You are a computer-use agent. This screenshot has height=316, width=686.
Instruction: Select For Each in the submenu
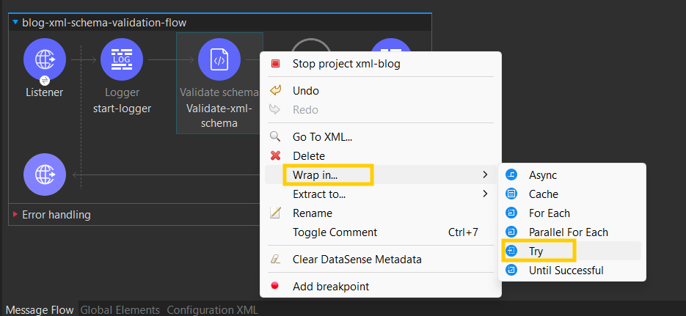tap(549, 213)
